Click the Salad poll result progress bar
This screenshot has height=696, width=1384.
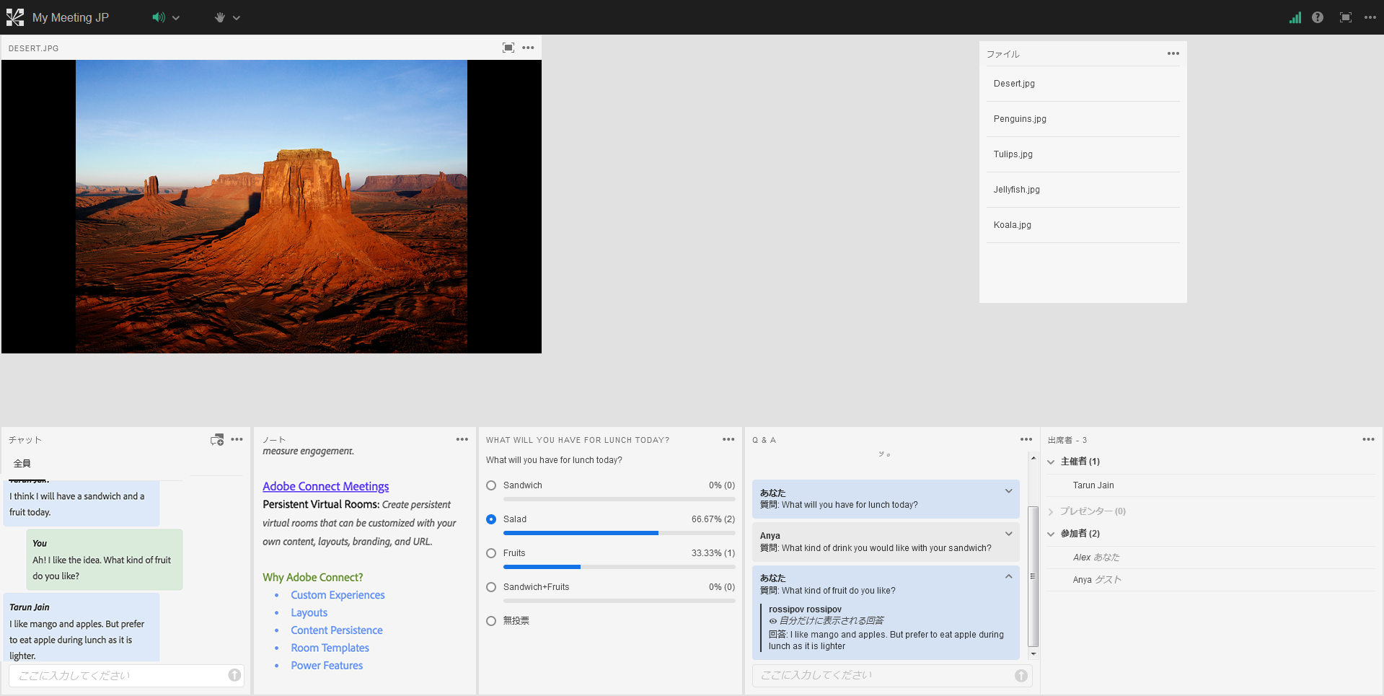pos(620,533)
